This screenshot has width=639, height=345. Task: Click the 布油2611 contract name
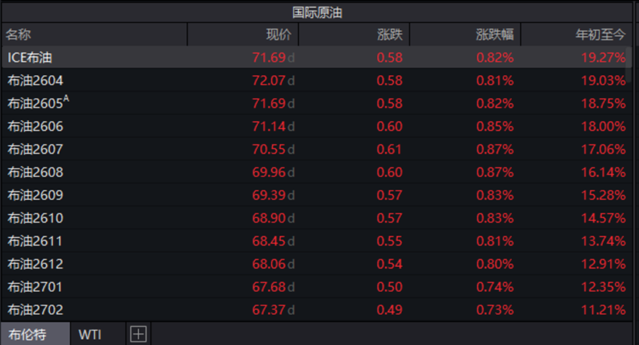35,241
